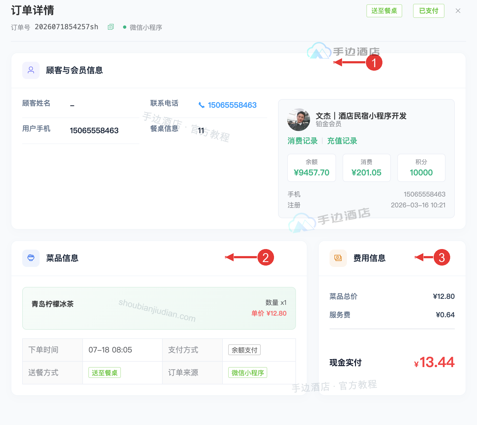Open the member avatar photo
477x425 pixels.
click(298, 120)
